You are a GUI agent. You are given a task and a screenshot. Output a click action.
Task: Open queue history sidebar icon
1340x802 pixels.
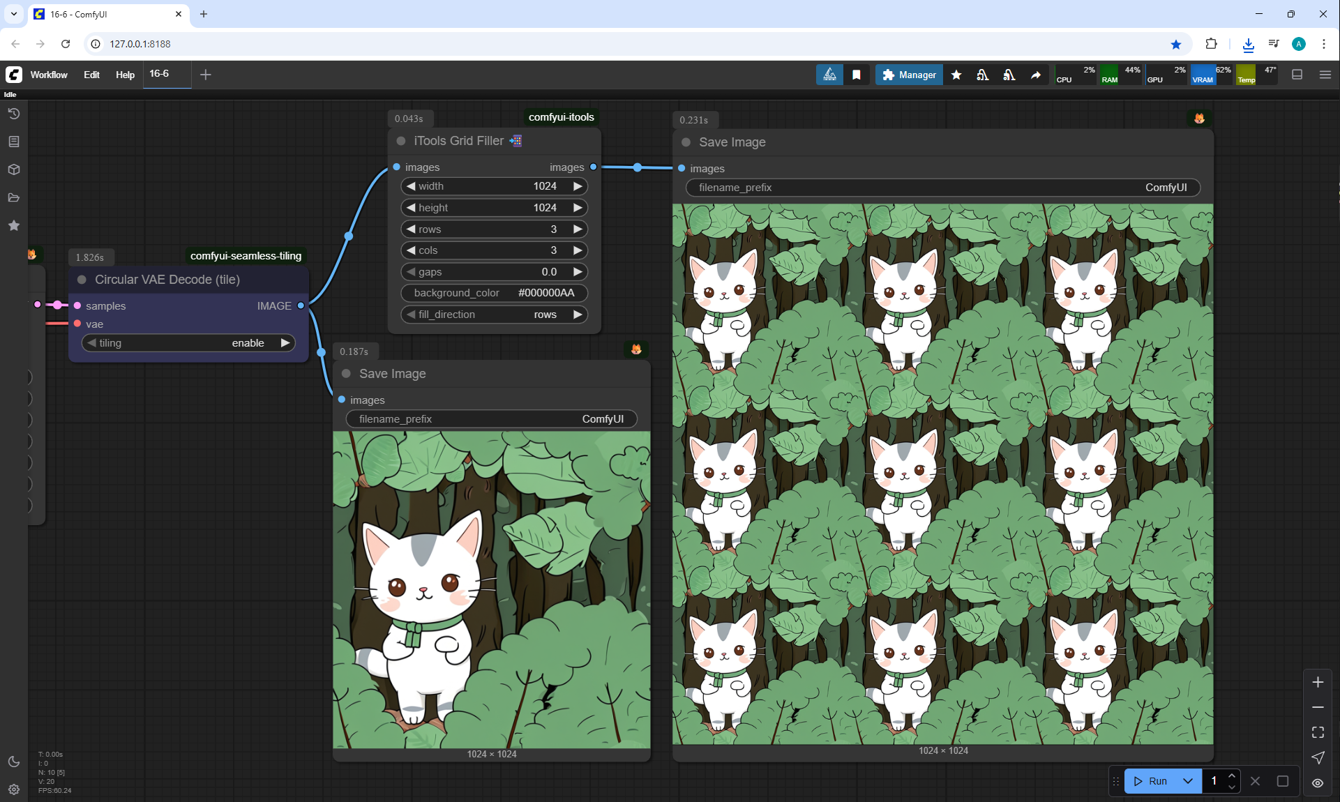point(14,114)
